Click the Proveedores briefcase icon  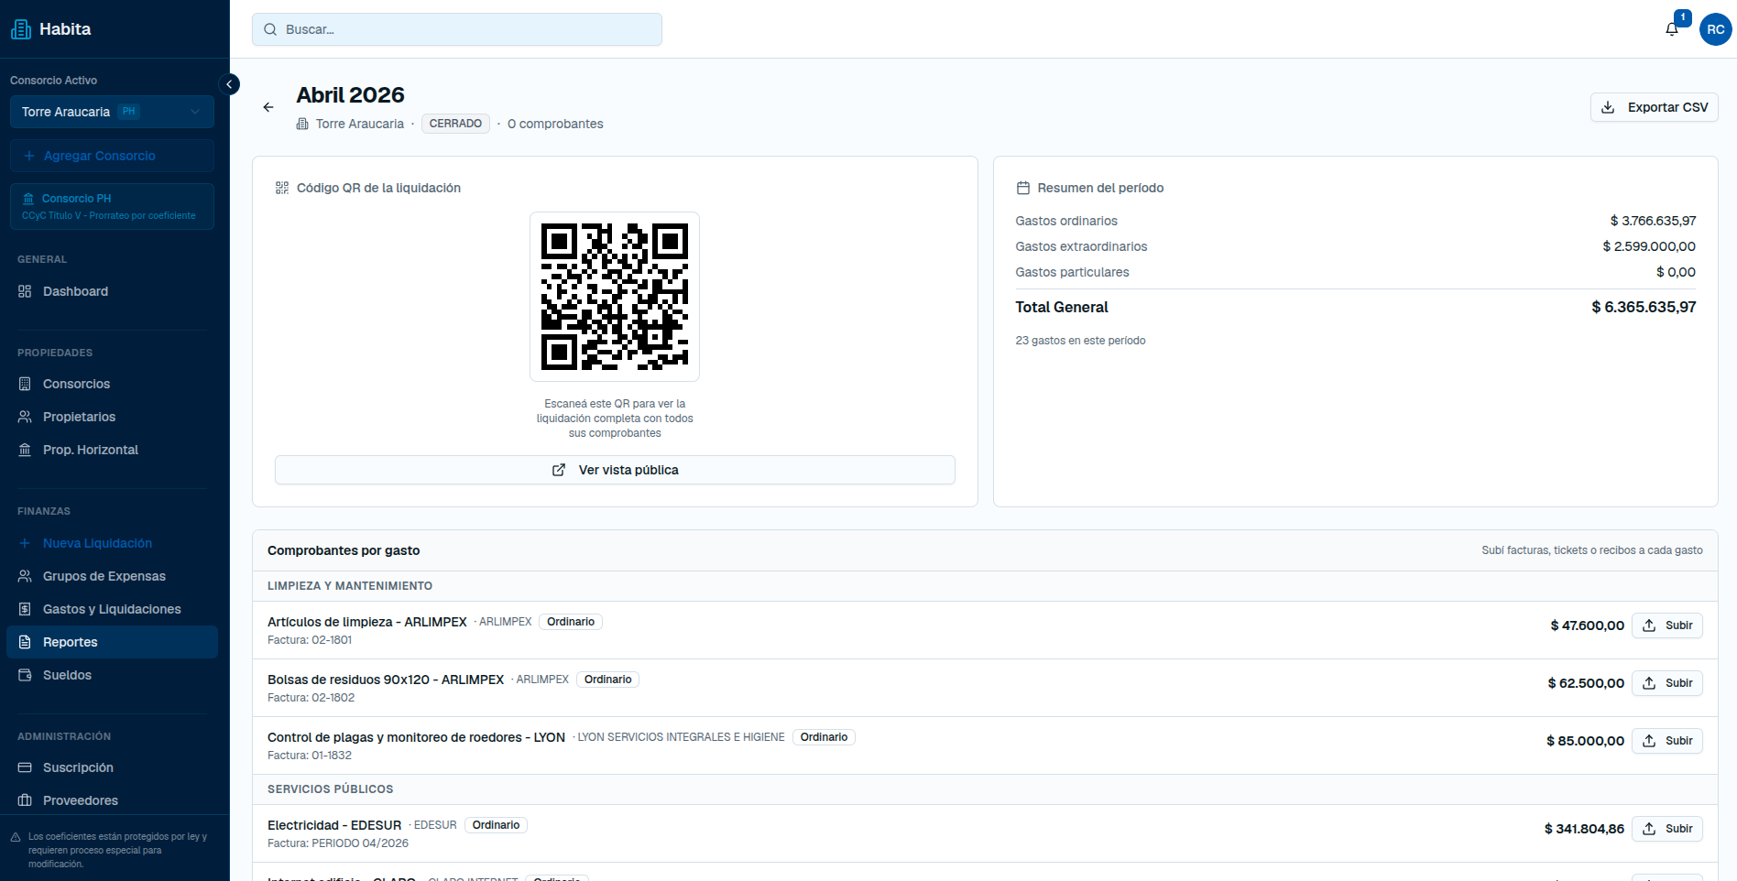25,800
